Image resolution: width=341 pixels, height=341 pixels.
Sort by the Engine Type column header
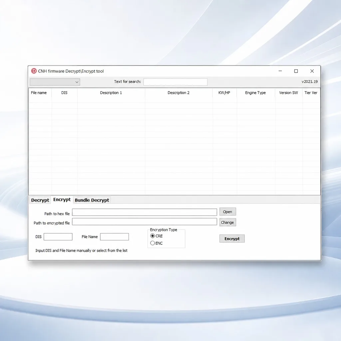(x=255, y=93)
